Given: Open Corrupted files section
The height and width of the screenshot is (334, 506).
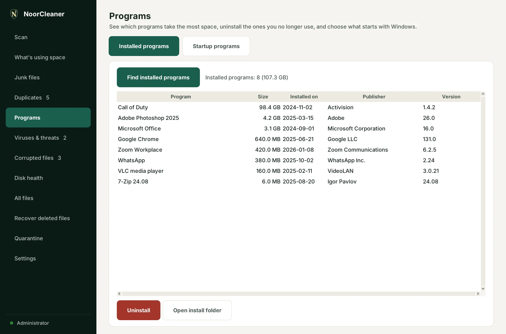Looking at the screenshot, I should click(48, 158).
